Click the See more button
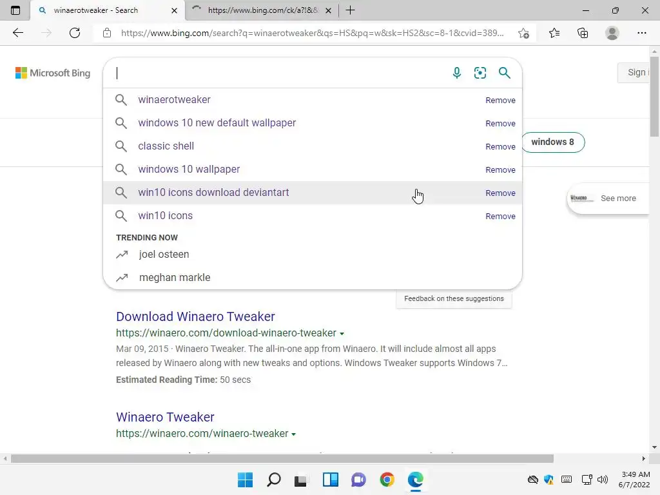The width and height of the screenshot is (660, 495). coord(608,199)
